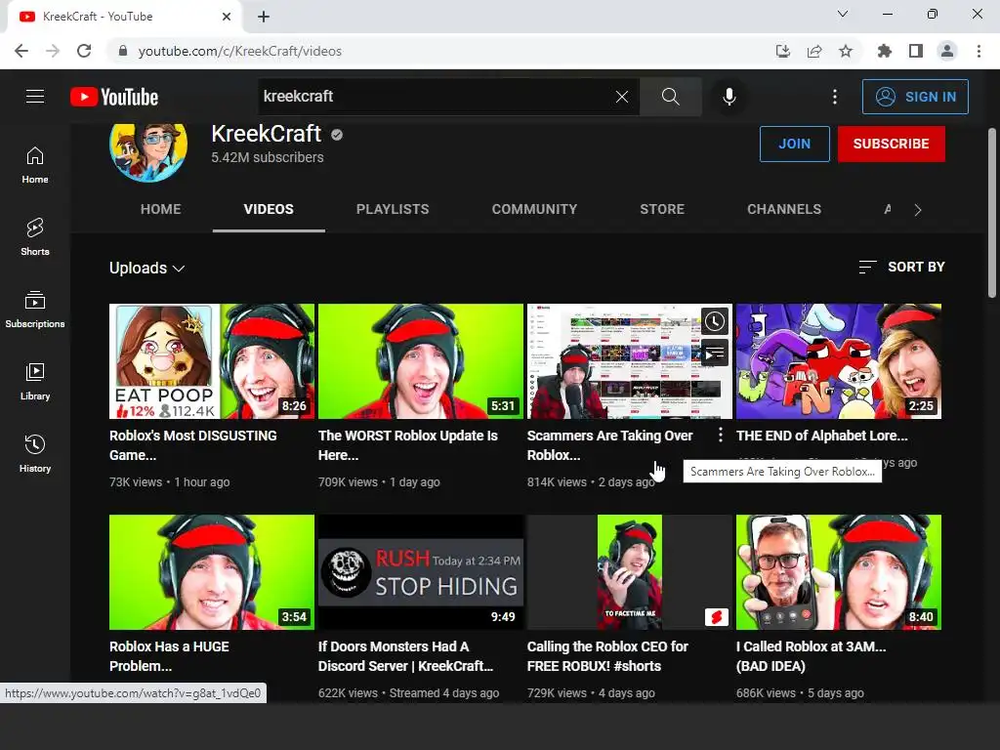
Task: Go to Home in the sidebar
Action: pyautogui.click(x=35, y=164)
